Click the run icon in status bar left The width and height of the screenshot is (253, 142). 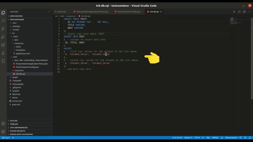13,138
